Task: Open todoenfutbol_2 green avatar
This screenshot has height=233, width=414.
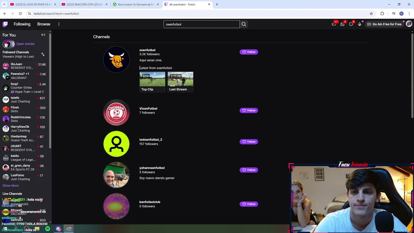Action: coord(116,144)
